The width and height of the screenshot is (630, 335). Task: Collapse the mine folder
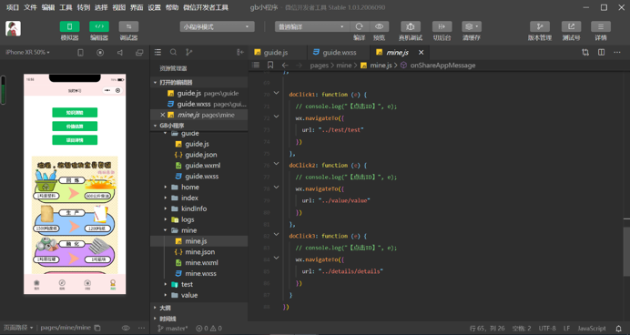165,230
